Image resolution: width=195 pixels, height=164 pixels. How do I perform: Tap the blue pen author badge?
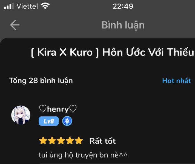coord(67,121)
